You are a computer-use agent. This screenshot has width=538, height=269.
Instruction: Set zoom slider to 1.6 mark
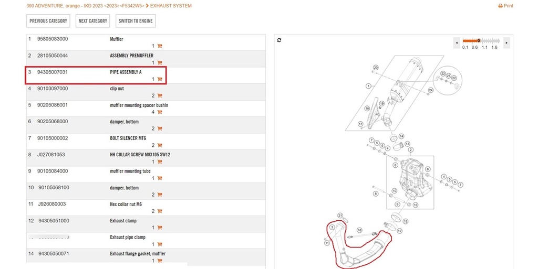pyautogui.click(x=494, y=47)
